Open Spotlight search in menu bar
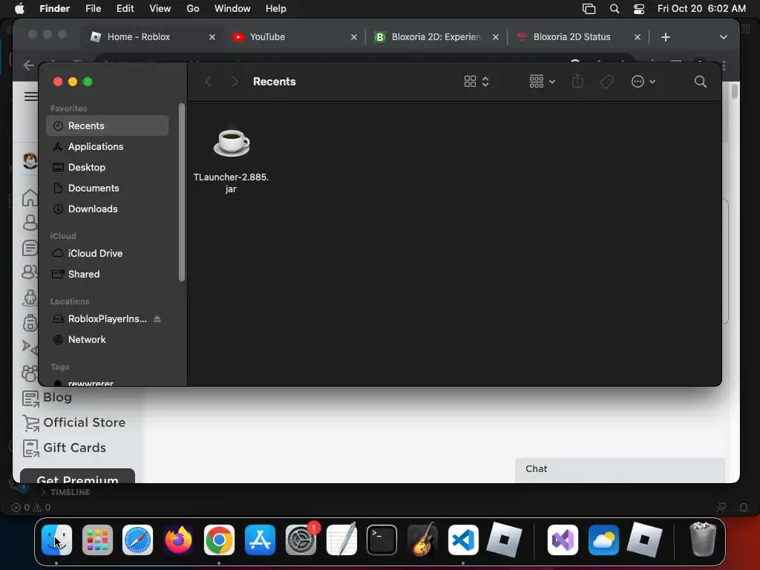The width and height of the screenshot is (760, 570). [614, 9]
